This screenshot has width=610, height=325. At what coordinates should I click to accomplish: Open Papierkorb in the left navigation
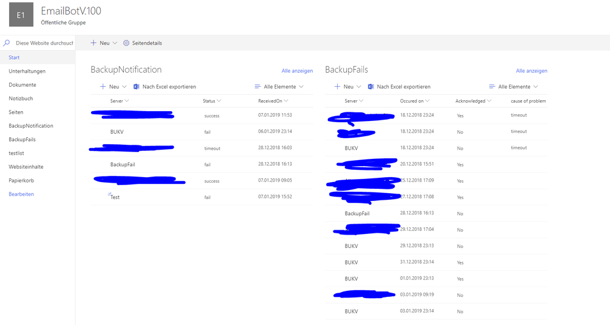pyautogui.click(x=21, y=180)
